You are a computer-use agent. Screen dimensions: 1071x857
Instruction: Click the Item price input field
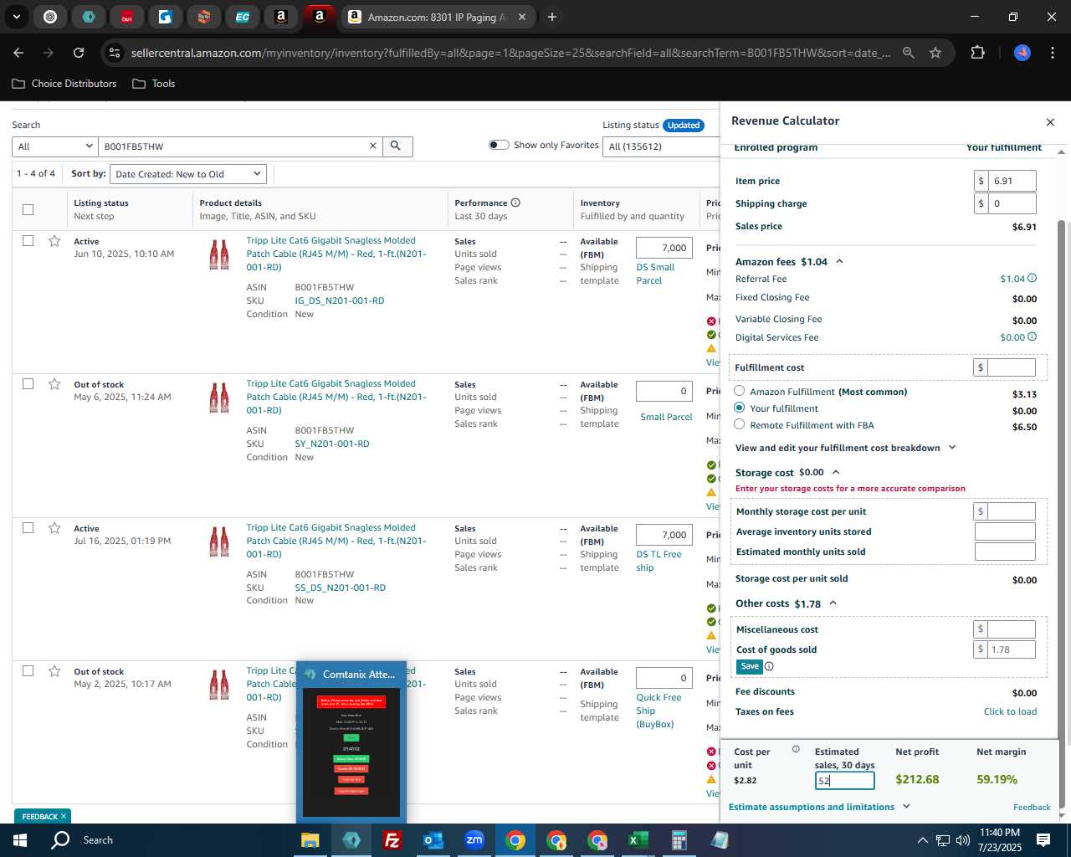pos(1012,181)
